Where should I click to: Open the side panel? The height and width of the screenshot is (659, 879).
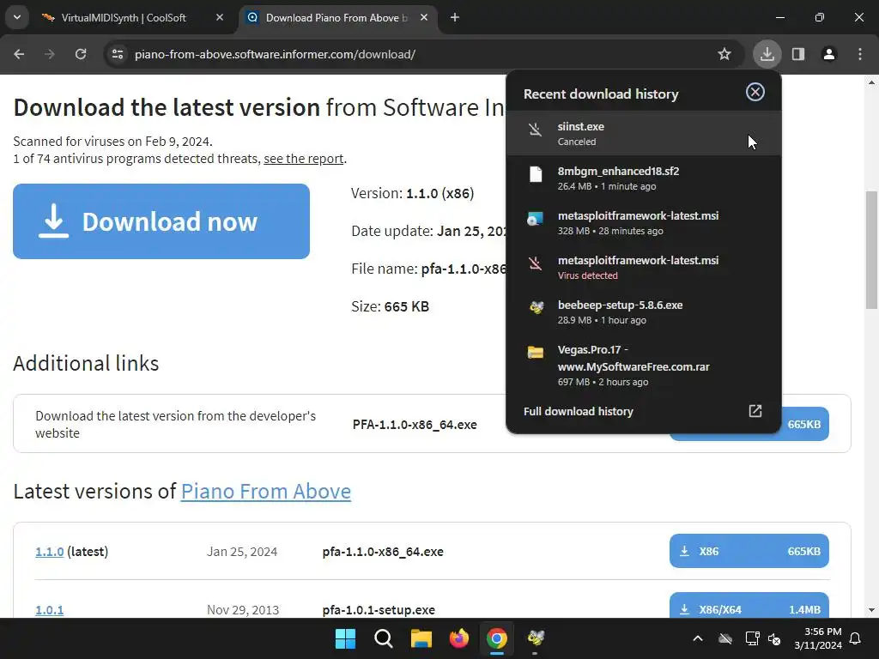coord(798,54)
